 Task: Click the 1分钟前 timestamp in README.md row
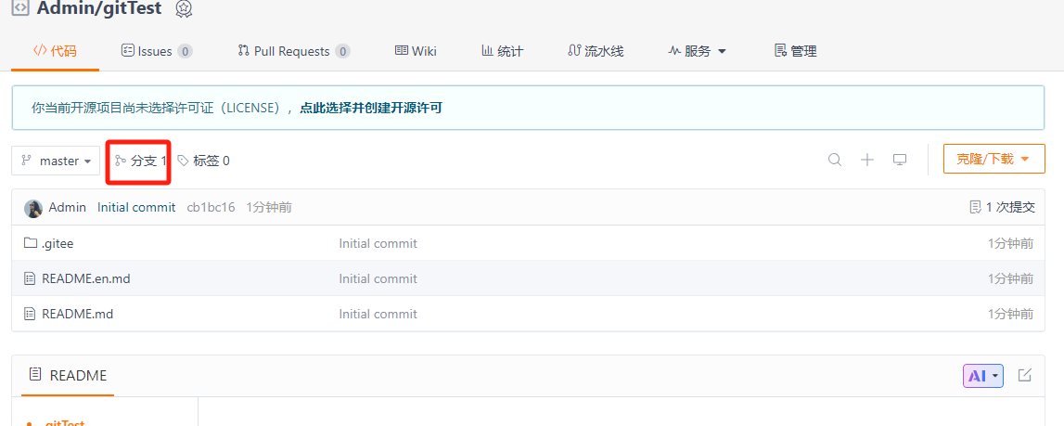click(x=1010, y=314)
